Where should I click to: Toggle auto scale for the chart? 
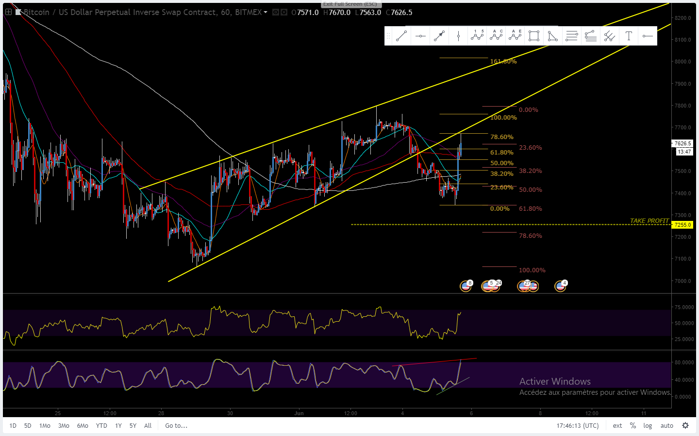click(x=666, y=426)
